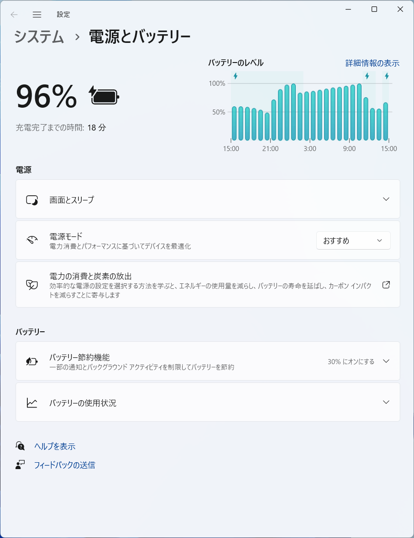Click the 96% battery percentage
The image size is (414, 538).
47,96
